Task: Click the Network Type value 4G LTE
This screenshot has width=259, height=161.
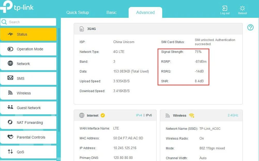Action: click(x=119, y=52)
